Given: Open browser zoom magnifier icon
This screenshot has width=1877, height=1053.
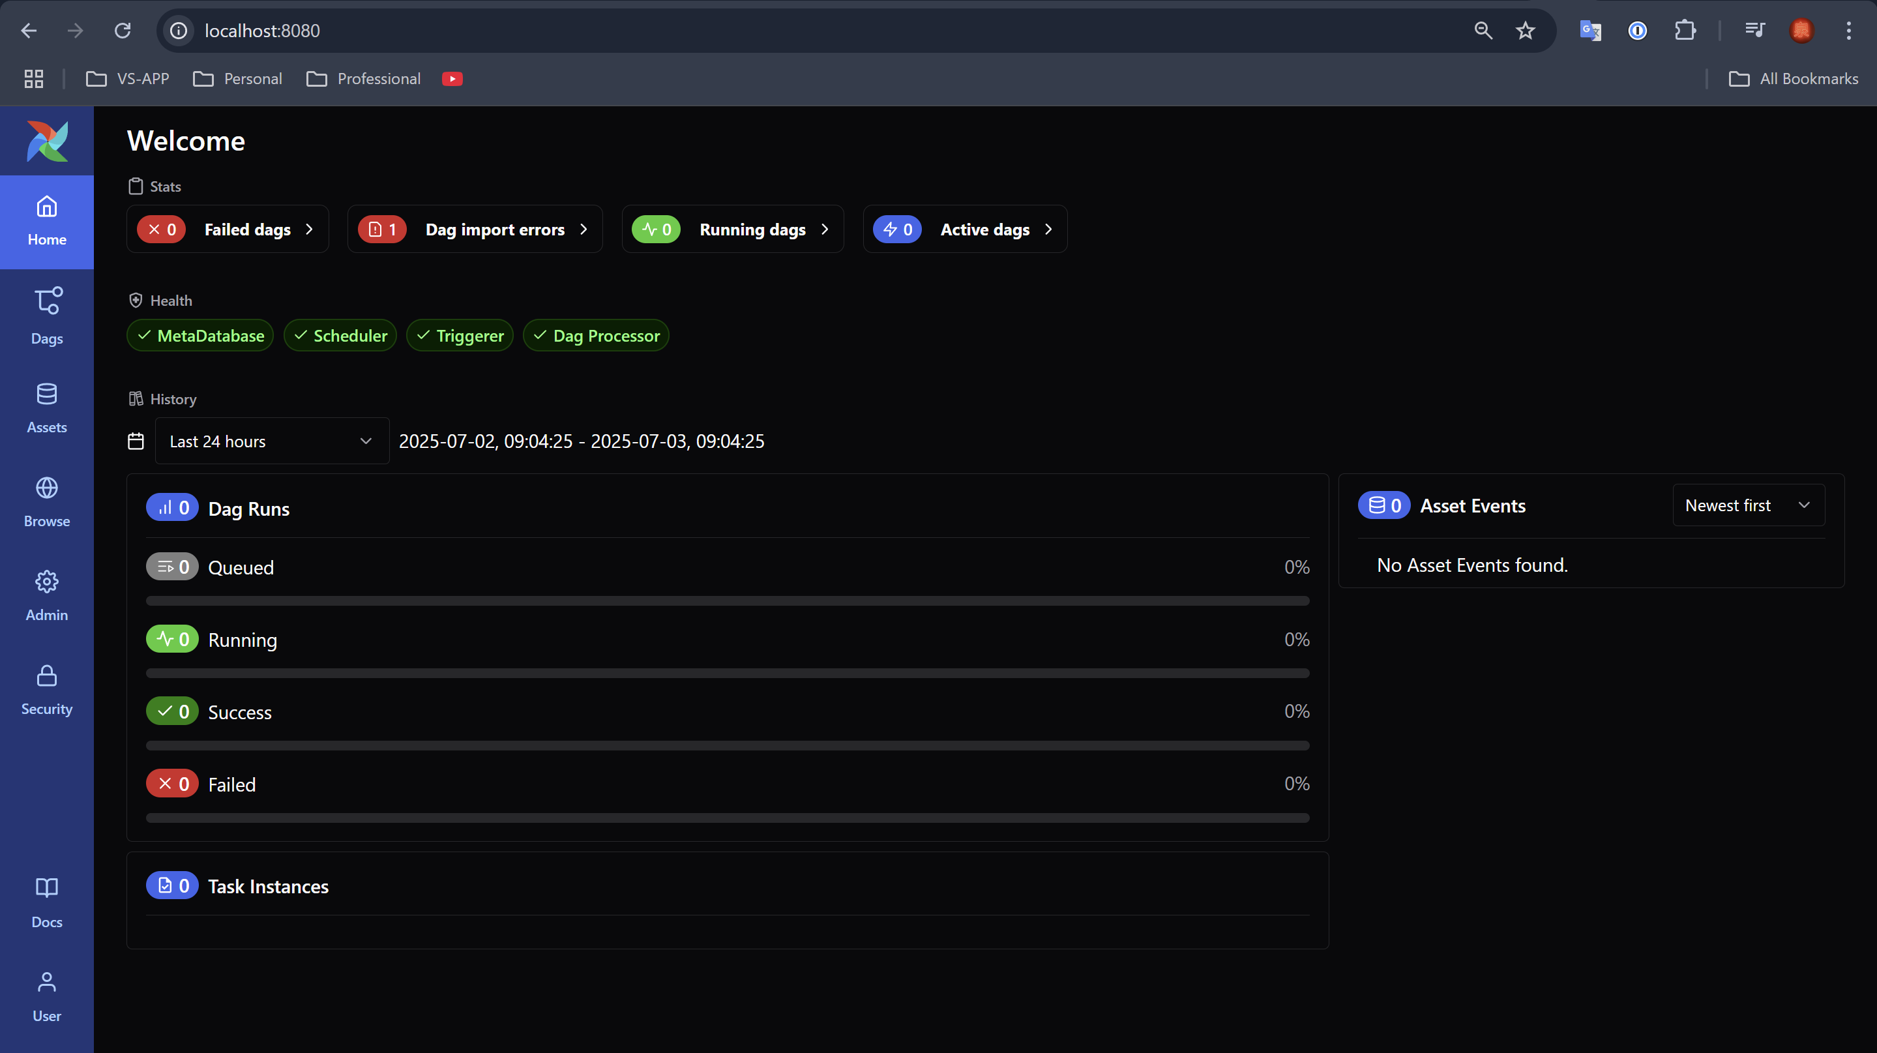Looking at the screenshot, I should point(1483,31).
